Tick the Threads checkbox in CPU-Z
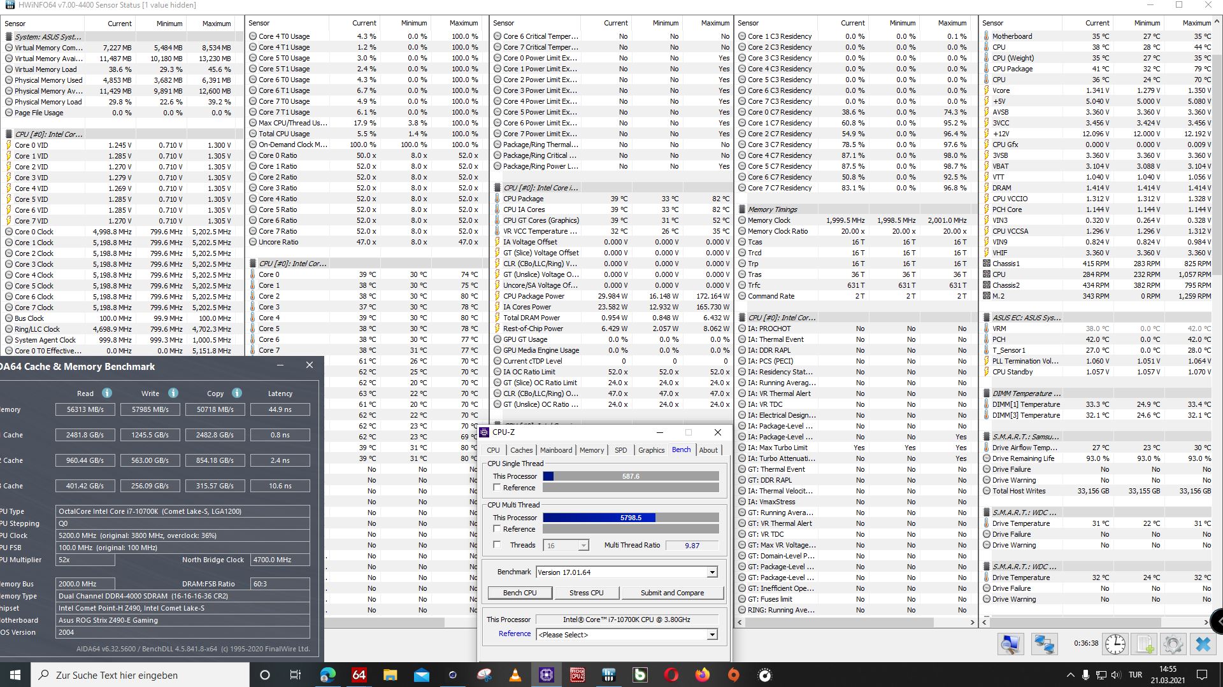The image size is (1223, 687). (x=497, y=544)
